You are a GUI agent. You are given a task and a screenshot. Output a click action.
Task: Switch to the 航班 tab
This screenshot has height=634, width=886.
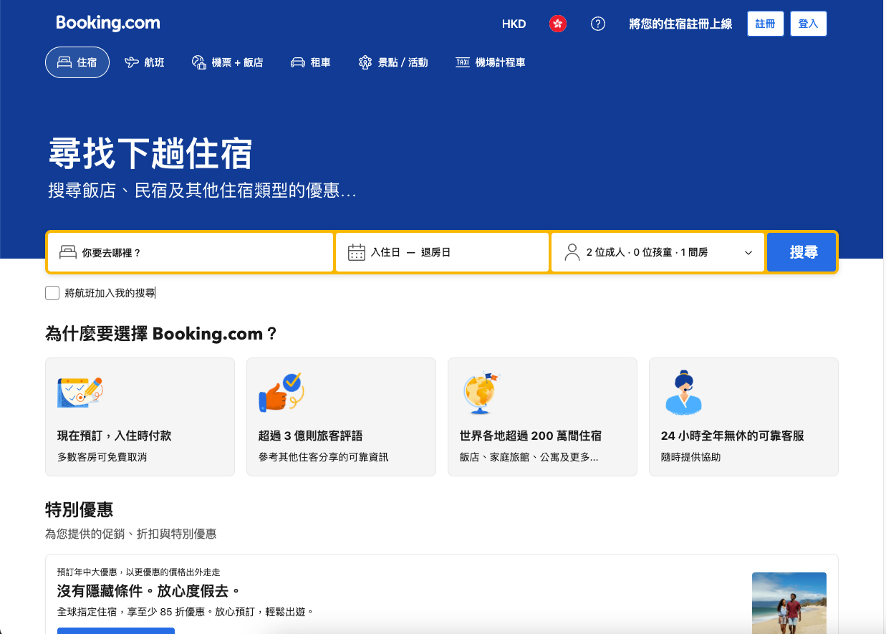pos(144,62)
